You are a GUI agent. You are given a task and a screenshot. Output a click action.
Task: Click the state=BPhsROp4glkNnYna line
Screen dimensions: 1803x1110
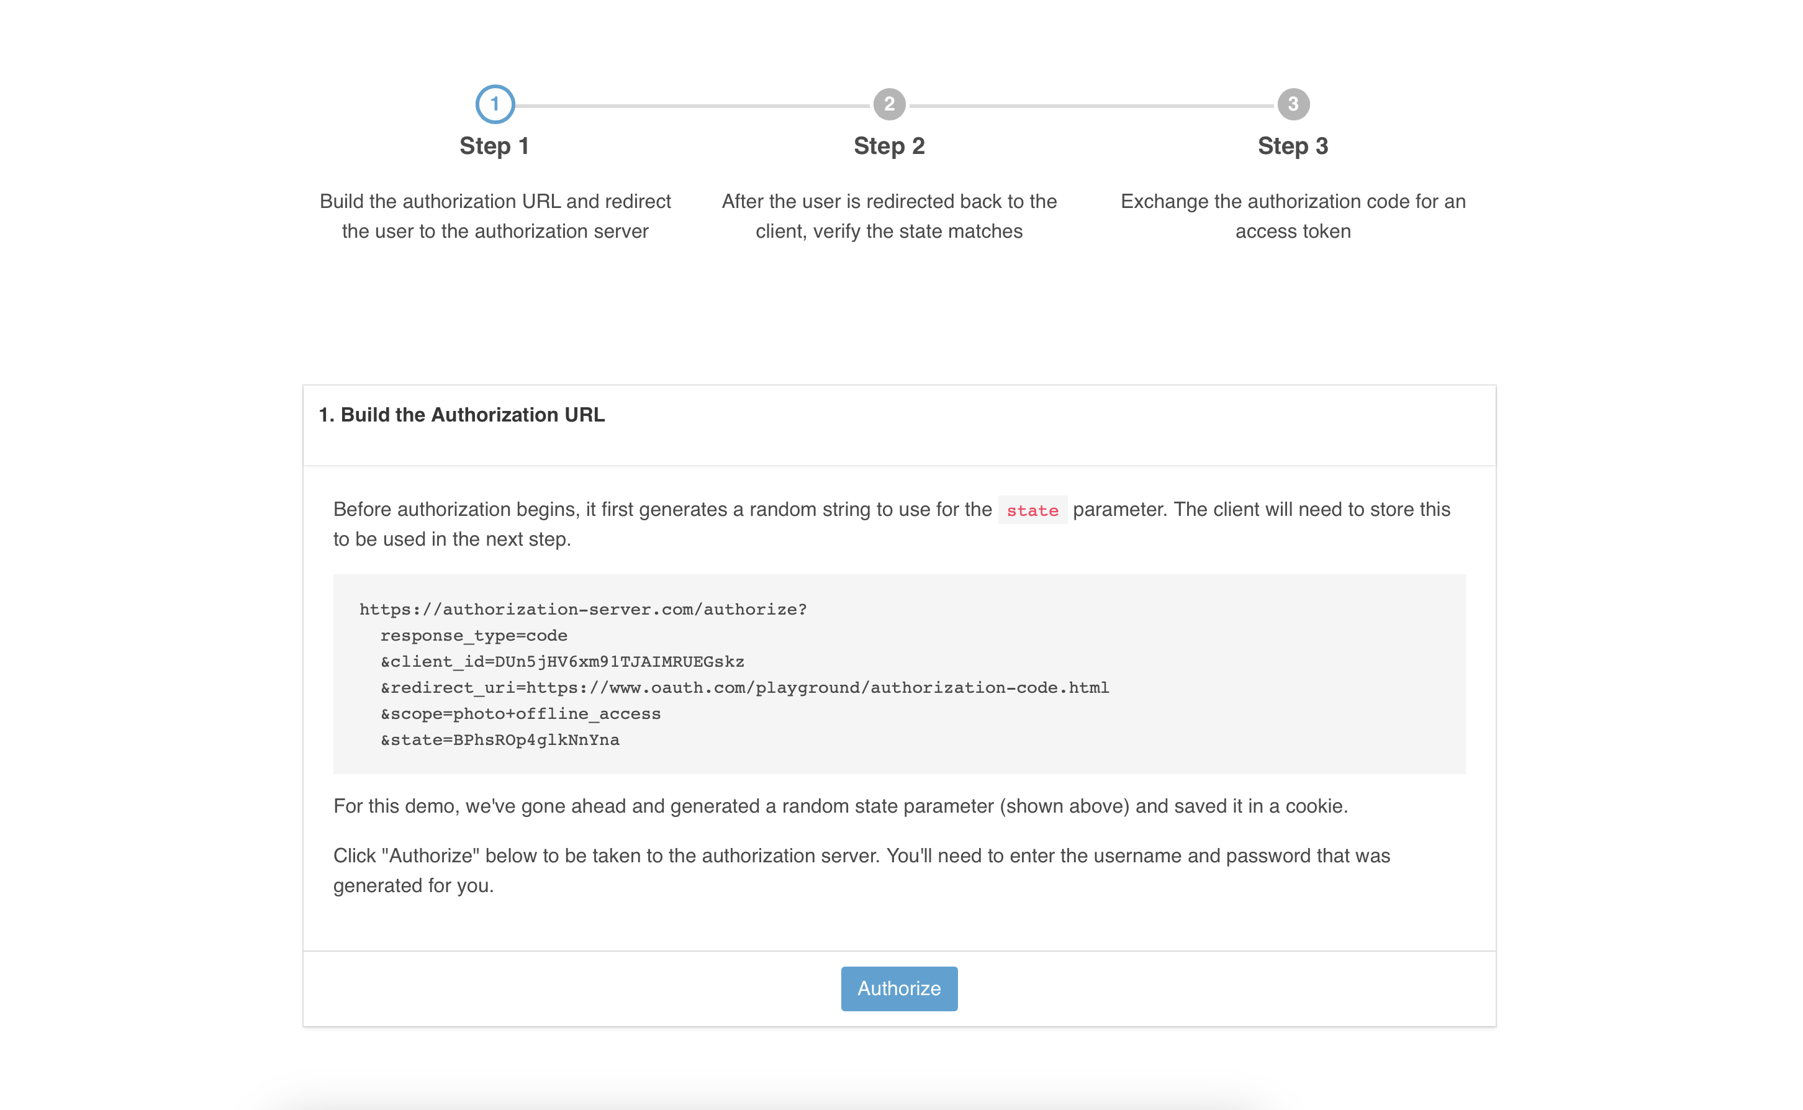500,740
